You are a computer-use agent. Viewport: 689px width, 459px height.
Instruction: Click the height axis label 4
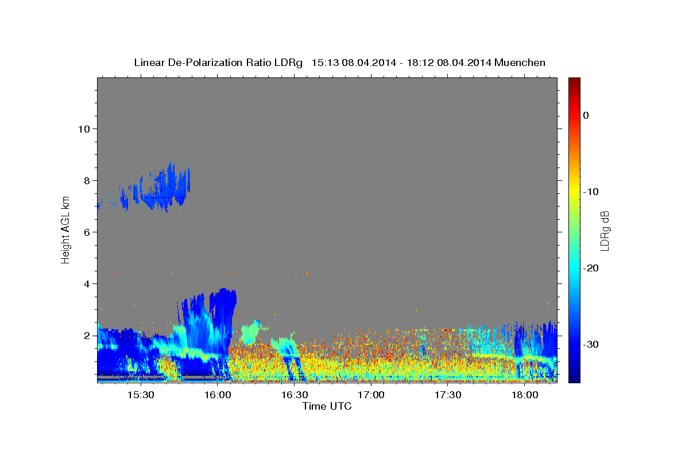[87, 283]
